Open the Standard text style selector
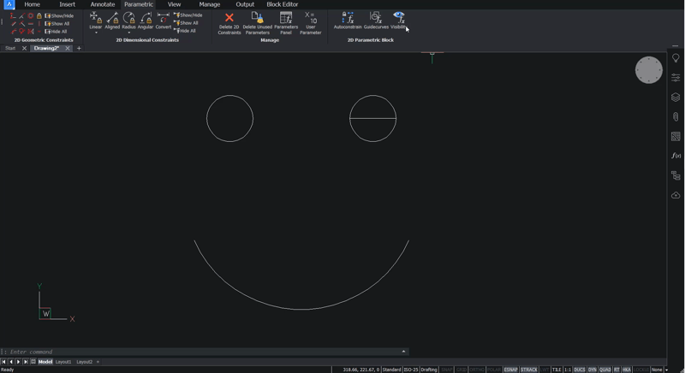This screenshot has height=373, width=685. pyautogui.click(x=391, y=370)
